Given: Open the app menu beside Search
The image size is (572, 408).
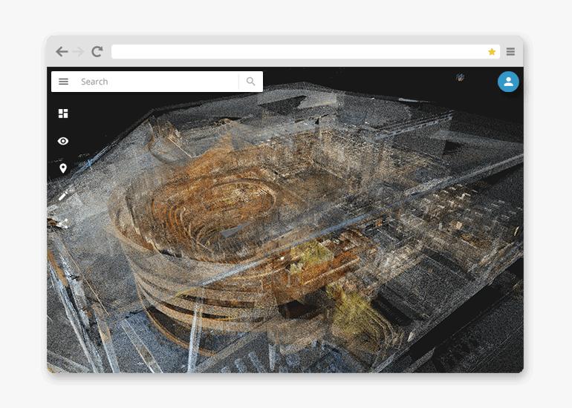Looking at the screenshot, I should 63,82.
